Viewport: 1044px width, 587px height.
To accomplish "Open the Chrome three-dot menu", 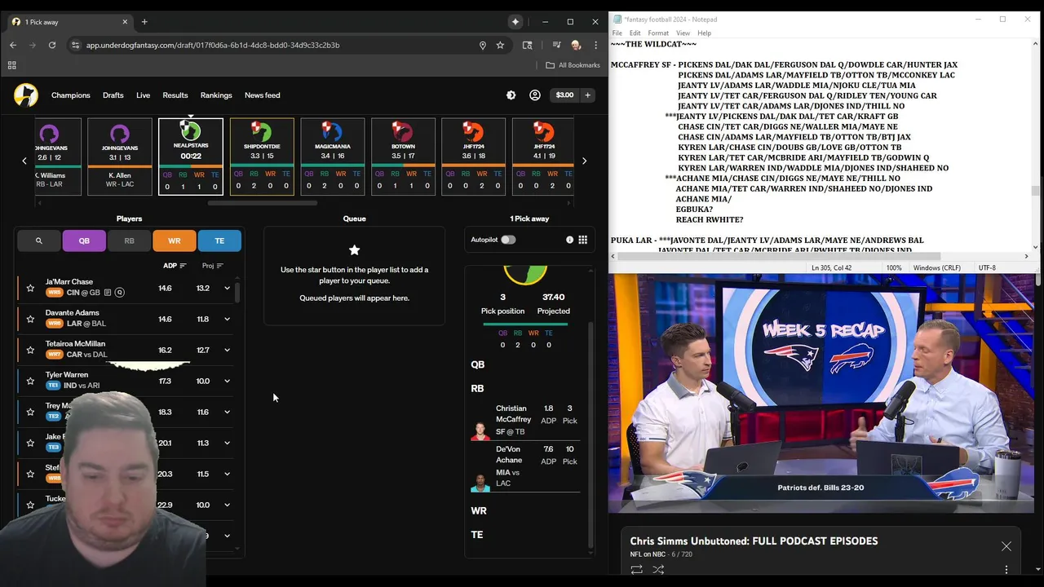I will click(596, 45).
